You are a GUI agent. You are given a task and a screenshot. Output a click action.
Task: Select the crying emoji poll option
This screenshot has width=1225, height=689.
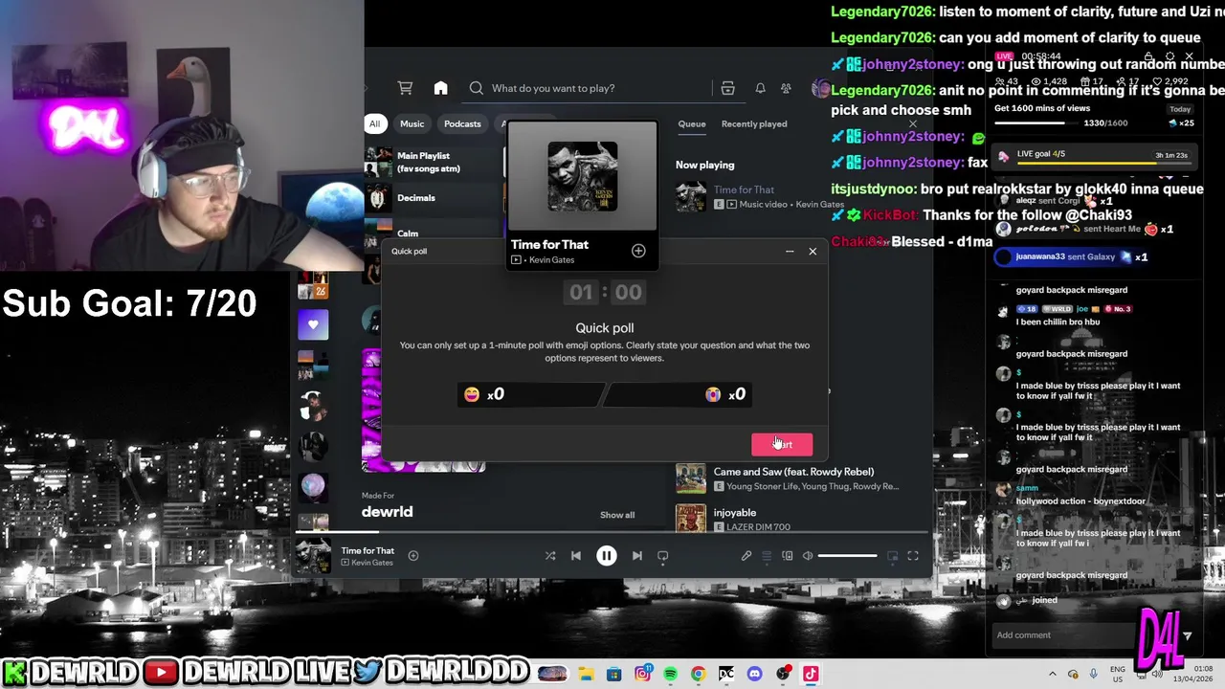point(679,394)
